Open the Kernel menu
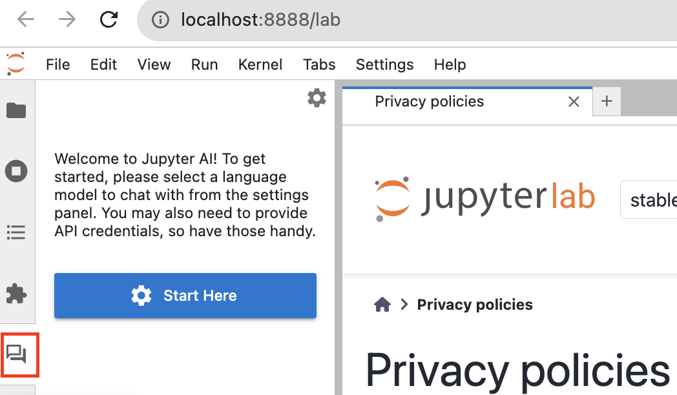This screenshot has width=677, height=395. [x=260, y=65]
